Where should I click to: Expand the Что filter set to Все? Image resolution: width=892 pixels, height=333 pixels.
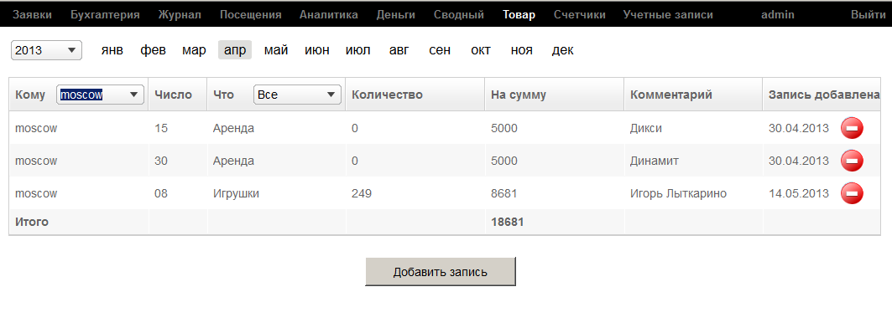click(x=297, y=95)
